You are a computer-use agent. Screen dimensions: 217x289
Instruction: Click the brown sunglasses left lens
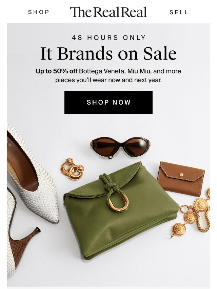(105, 146)
